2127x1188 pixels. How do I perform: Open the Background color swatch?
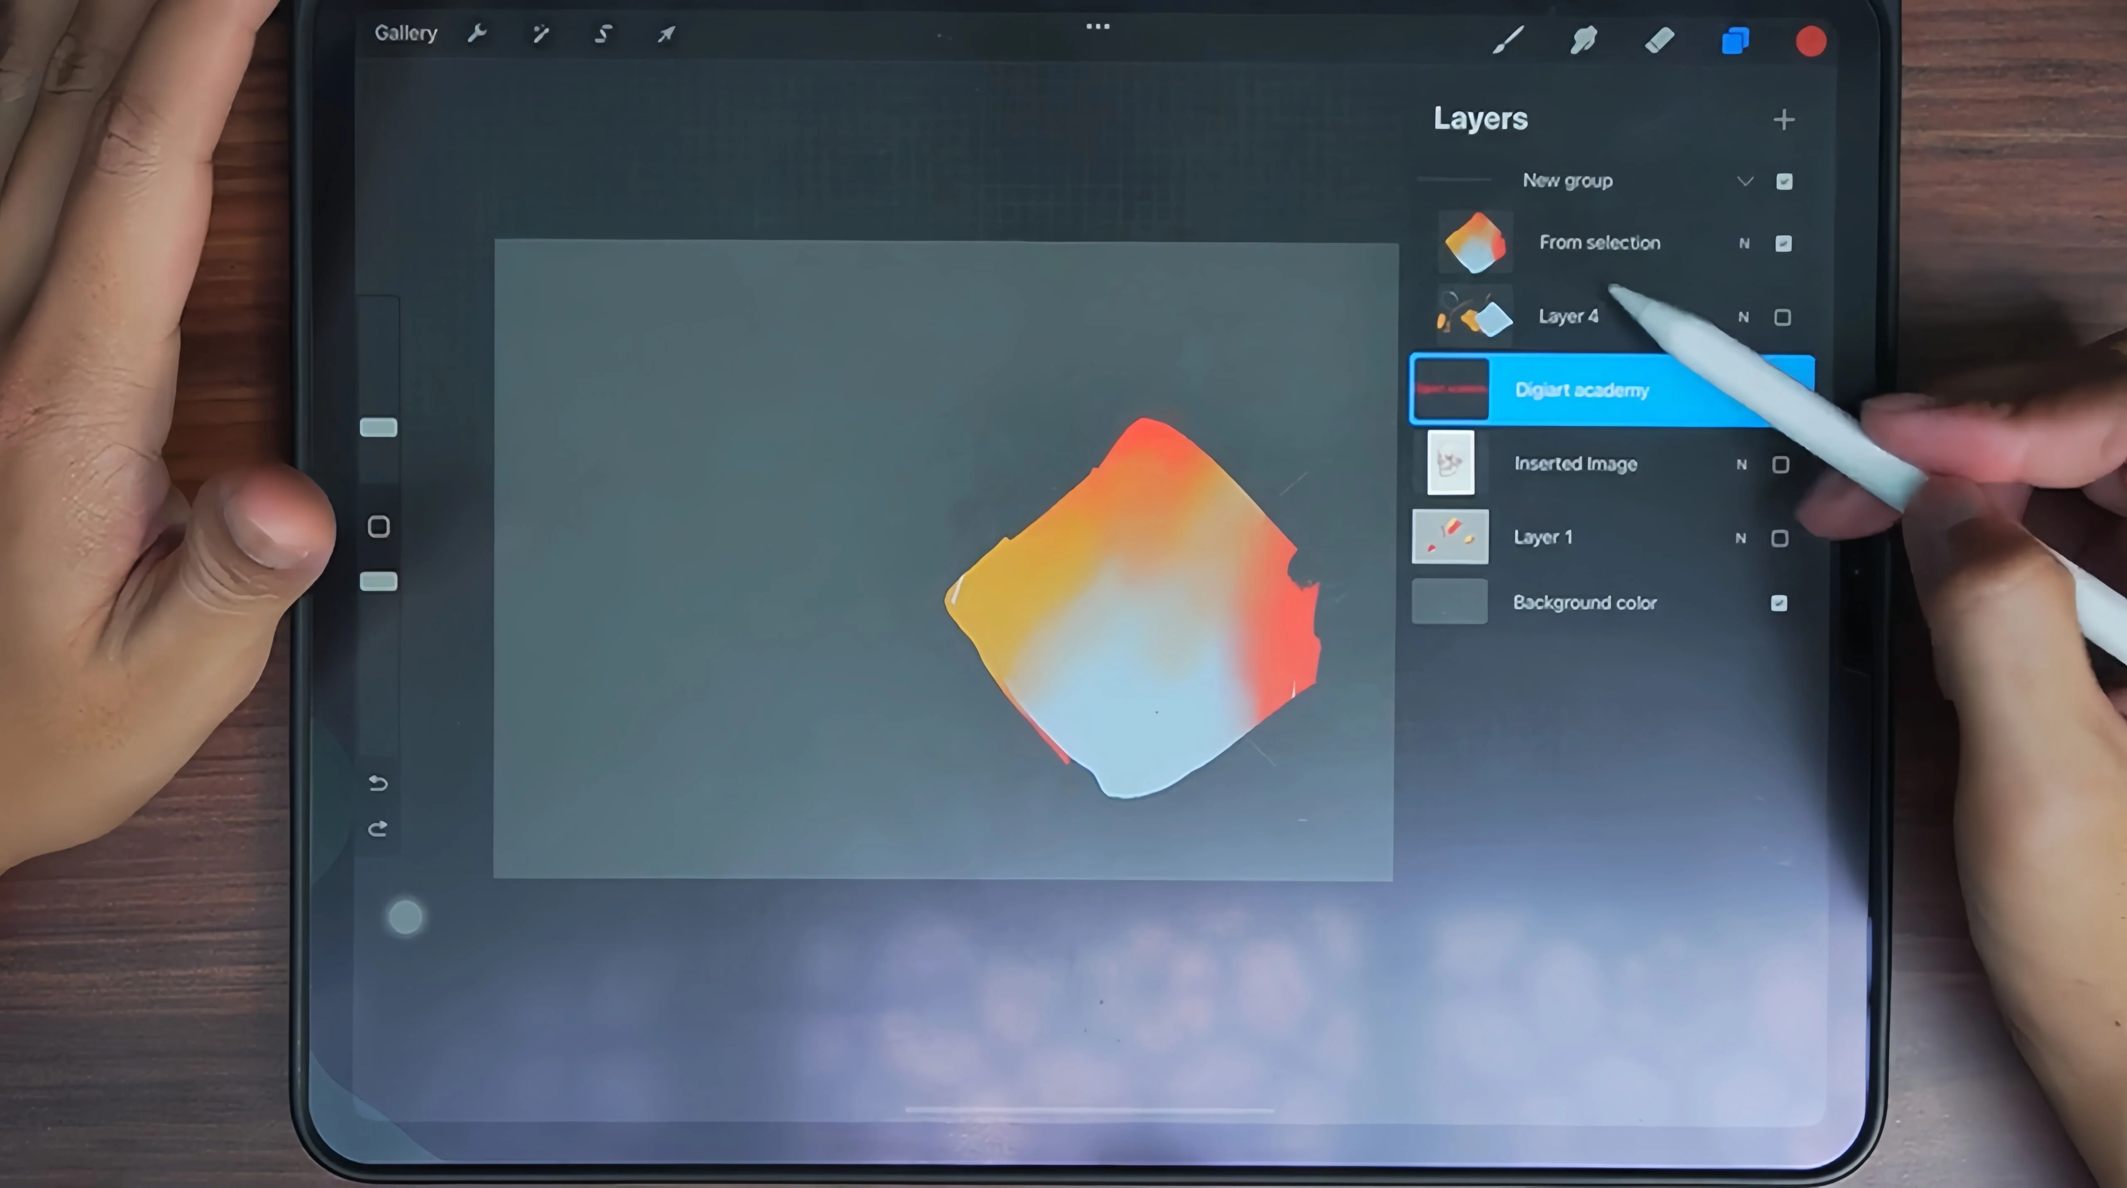tap(1449, 602)
